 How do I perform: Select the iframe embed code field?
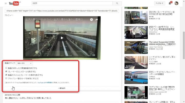pos(62,11)
